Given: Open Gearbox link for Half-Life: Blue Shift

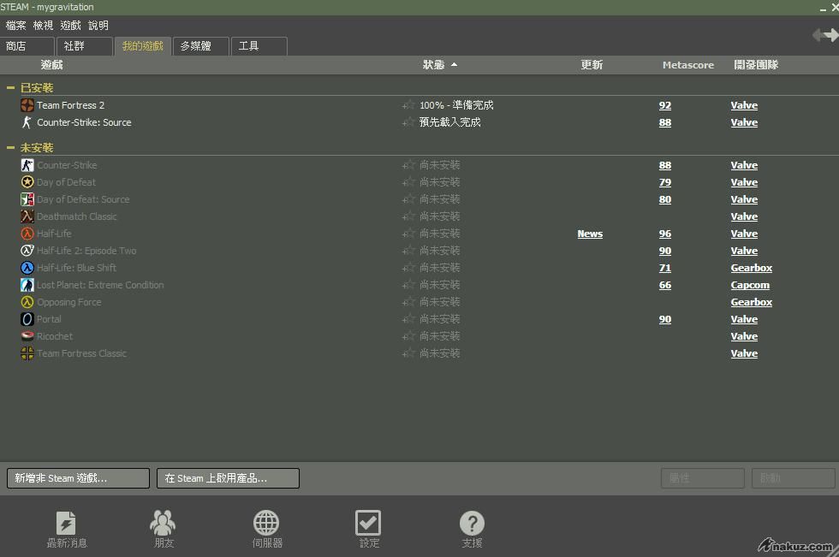Looking at the screenshot, I should coord(752,268).
